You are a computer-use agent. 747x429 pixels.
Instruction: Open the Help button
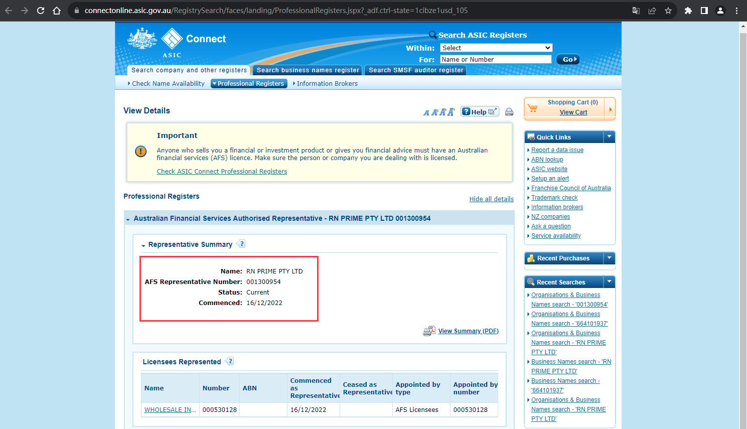pos(480,111)
